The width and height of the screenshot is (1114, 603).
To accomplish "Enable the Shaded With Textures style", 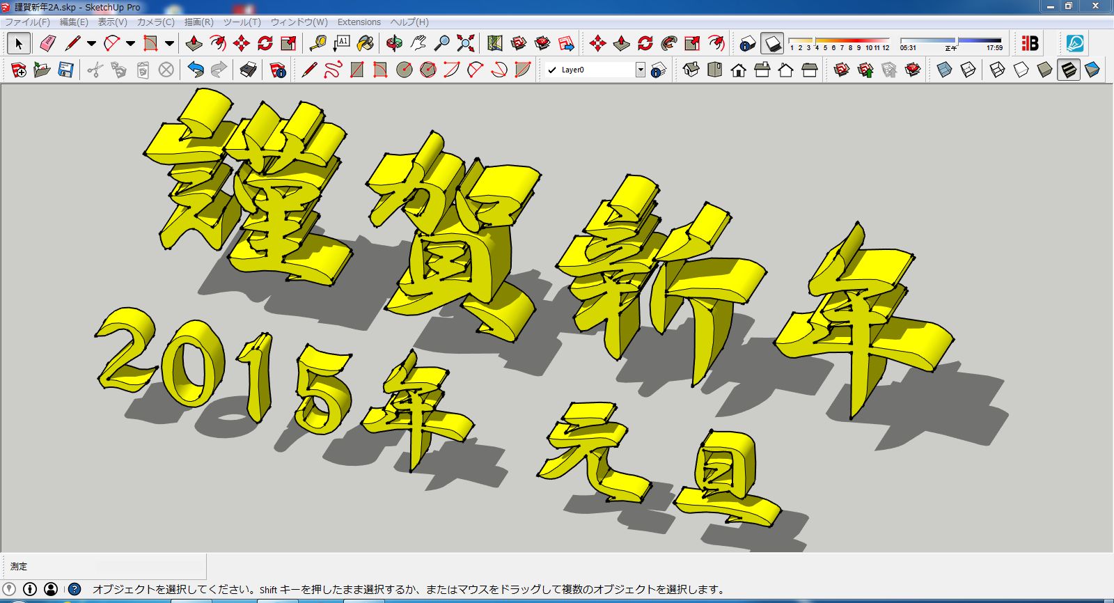I will 1069,70.
